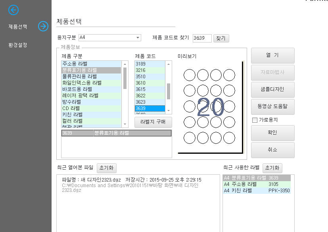Select 주소용 라벨 in product category list
The image size is (328, 232).
click(91, 64)
